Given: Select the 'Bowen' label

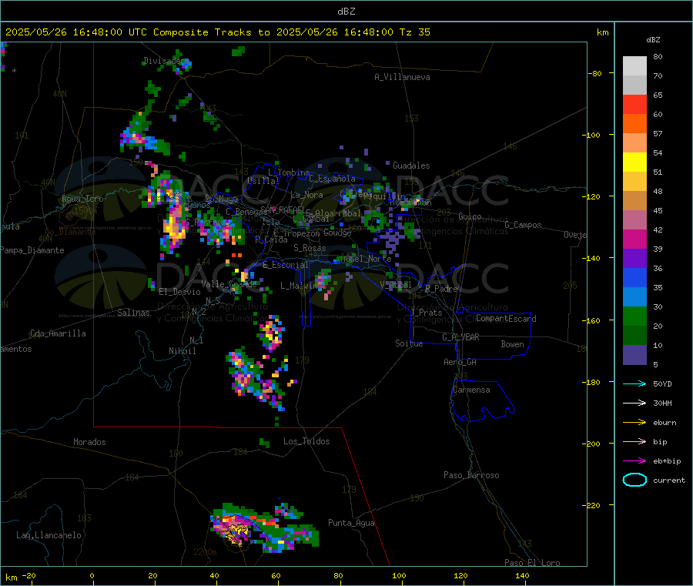Looking at the screenshot, I should pos(512,344).
